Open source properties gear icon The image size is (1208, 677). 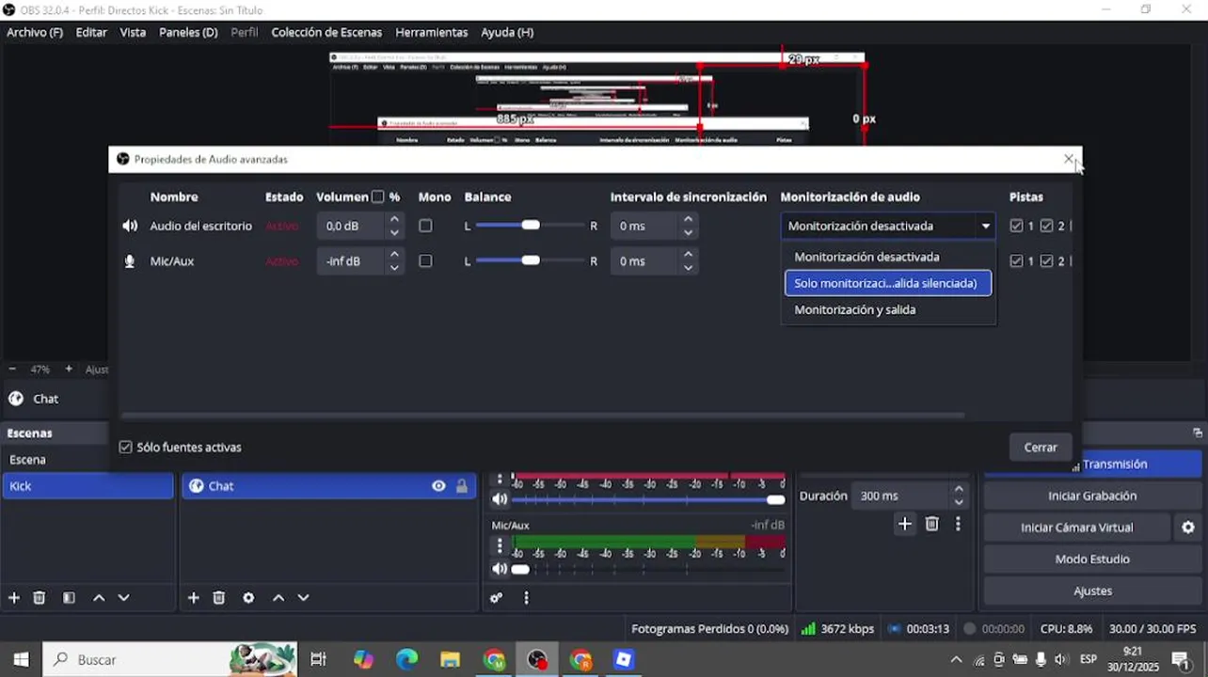click(x=248, y=598)
